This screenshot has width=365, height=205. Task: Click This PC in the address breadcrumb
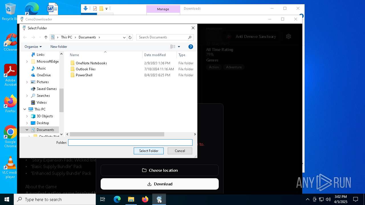point(66,37)
